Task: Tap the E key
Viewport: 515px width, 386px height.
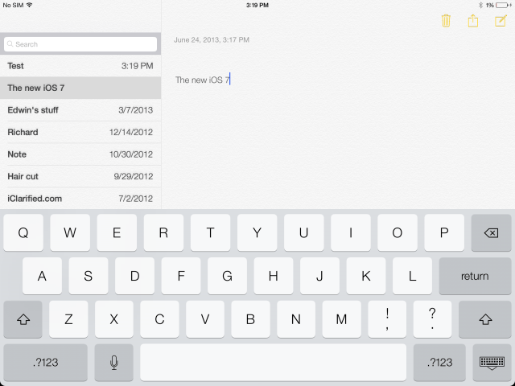Action: pos(117,232)
